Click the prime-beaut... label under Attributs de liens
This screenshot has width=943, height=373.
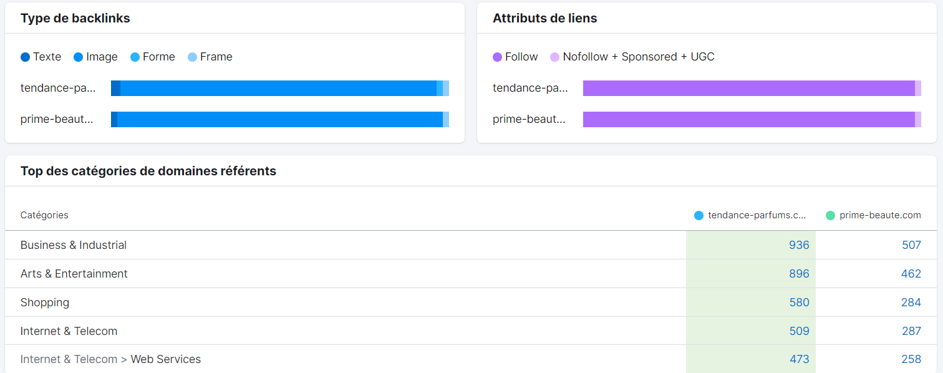click(x=530, y=119)
